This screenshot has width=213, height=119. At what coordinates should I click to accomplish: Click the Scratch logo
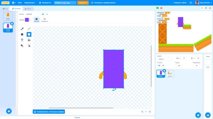tap(5, 3)
